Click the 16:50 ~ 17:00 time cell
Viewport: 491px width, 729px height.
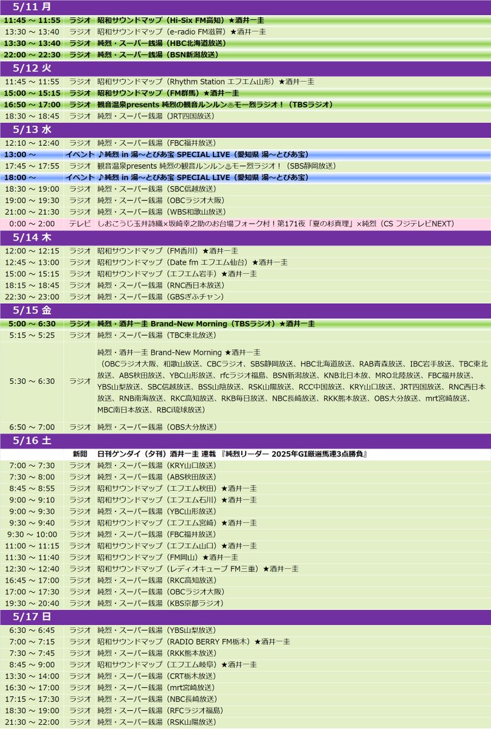tap(32, 104)
